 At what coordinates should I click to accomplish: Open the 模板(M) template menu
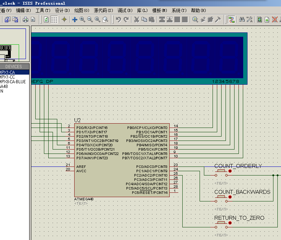(x=160, y=10)
